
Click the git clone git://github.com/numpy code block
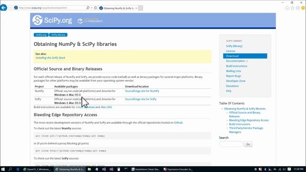point(122,136)
